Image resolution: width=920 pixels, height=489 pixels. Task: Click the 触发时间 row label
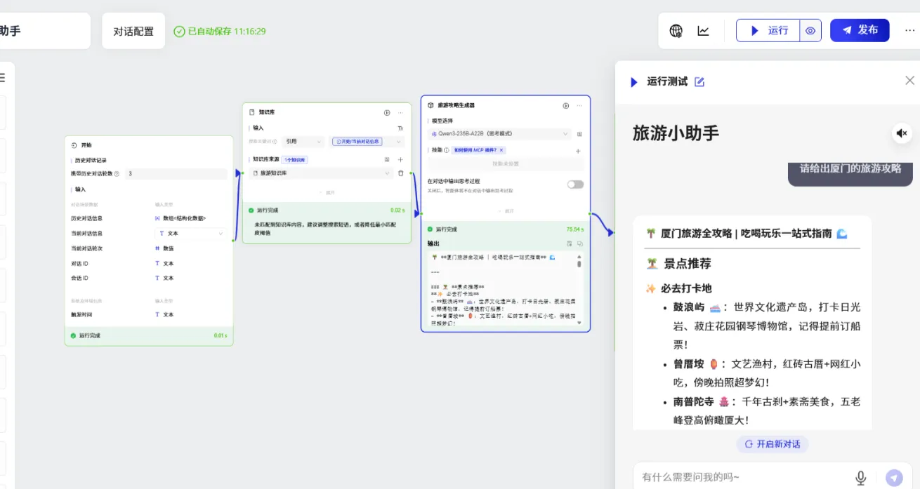[81, 314]
